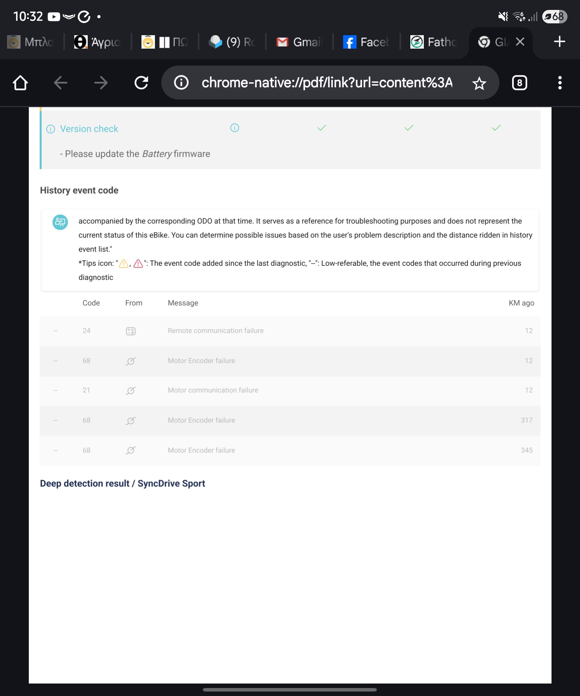Switch to the ΠΩ tab

pyautogui.click(x=165, y=42)
